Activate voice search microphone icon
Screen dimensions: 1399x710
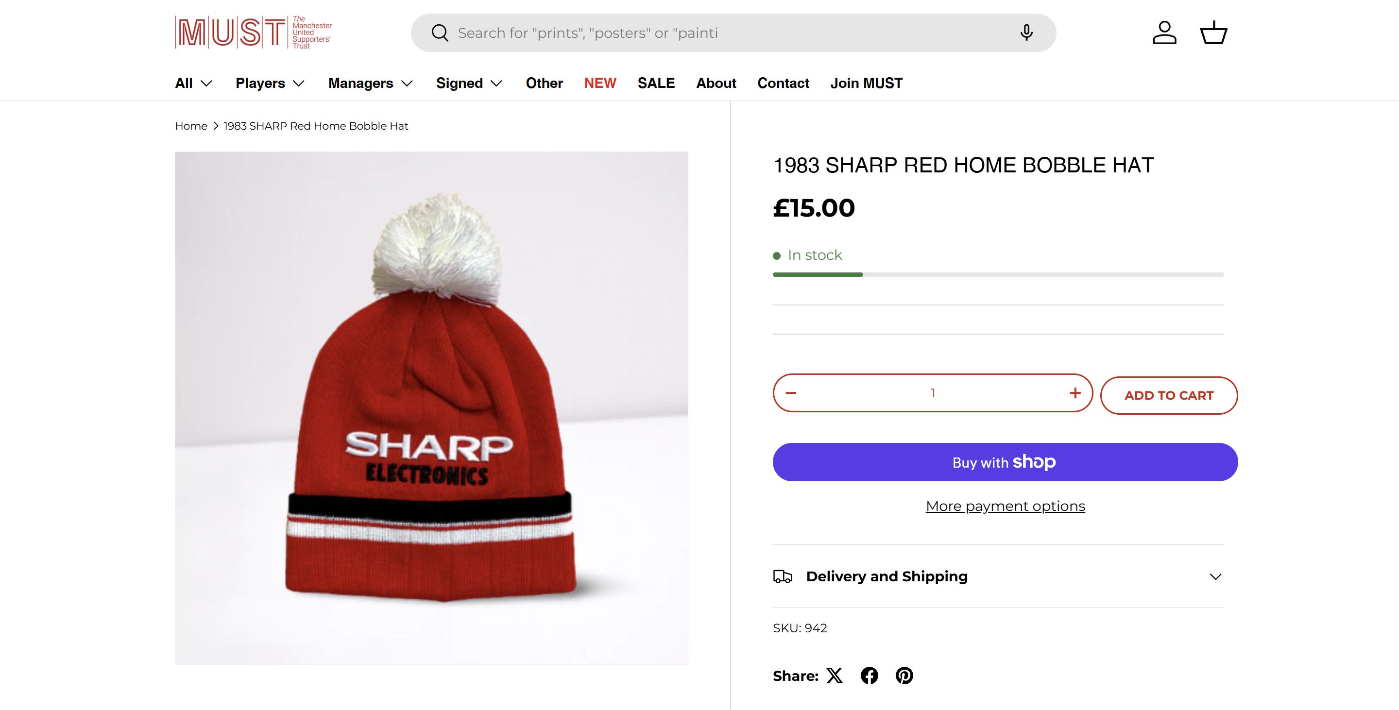(x=1026, y=33)
